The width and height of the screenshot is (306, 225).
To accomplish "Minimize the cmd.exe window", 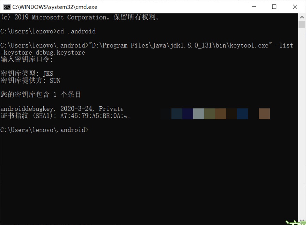I will pyautogui.click(x=254, y=7).
